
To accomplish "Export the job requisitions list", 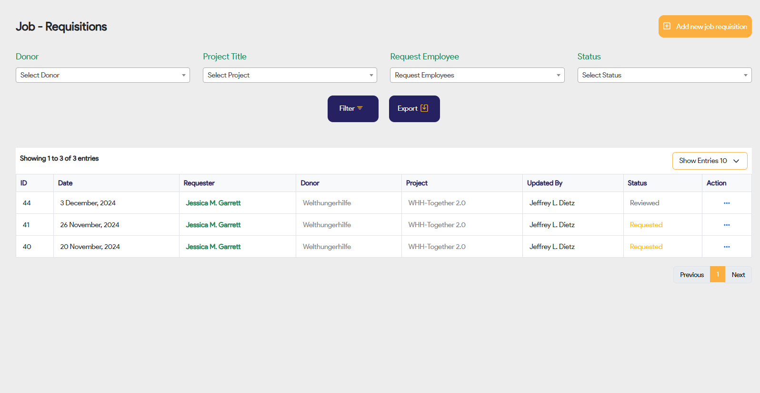I will pyautogui.click(x=414, y=109).
